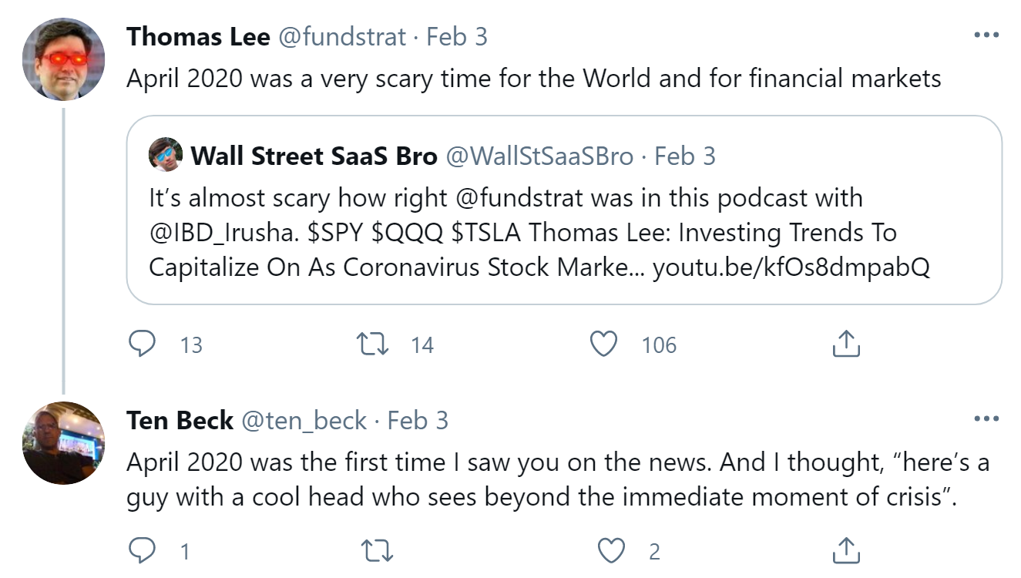Click the Ten Beck display name
Screen dimensions: 1021x578
coord(180,421)
